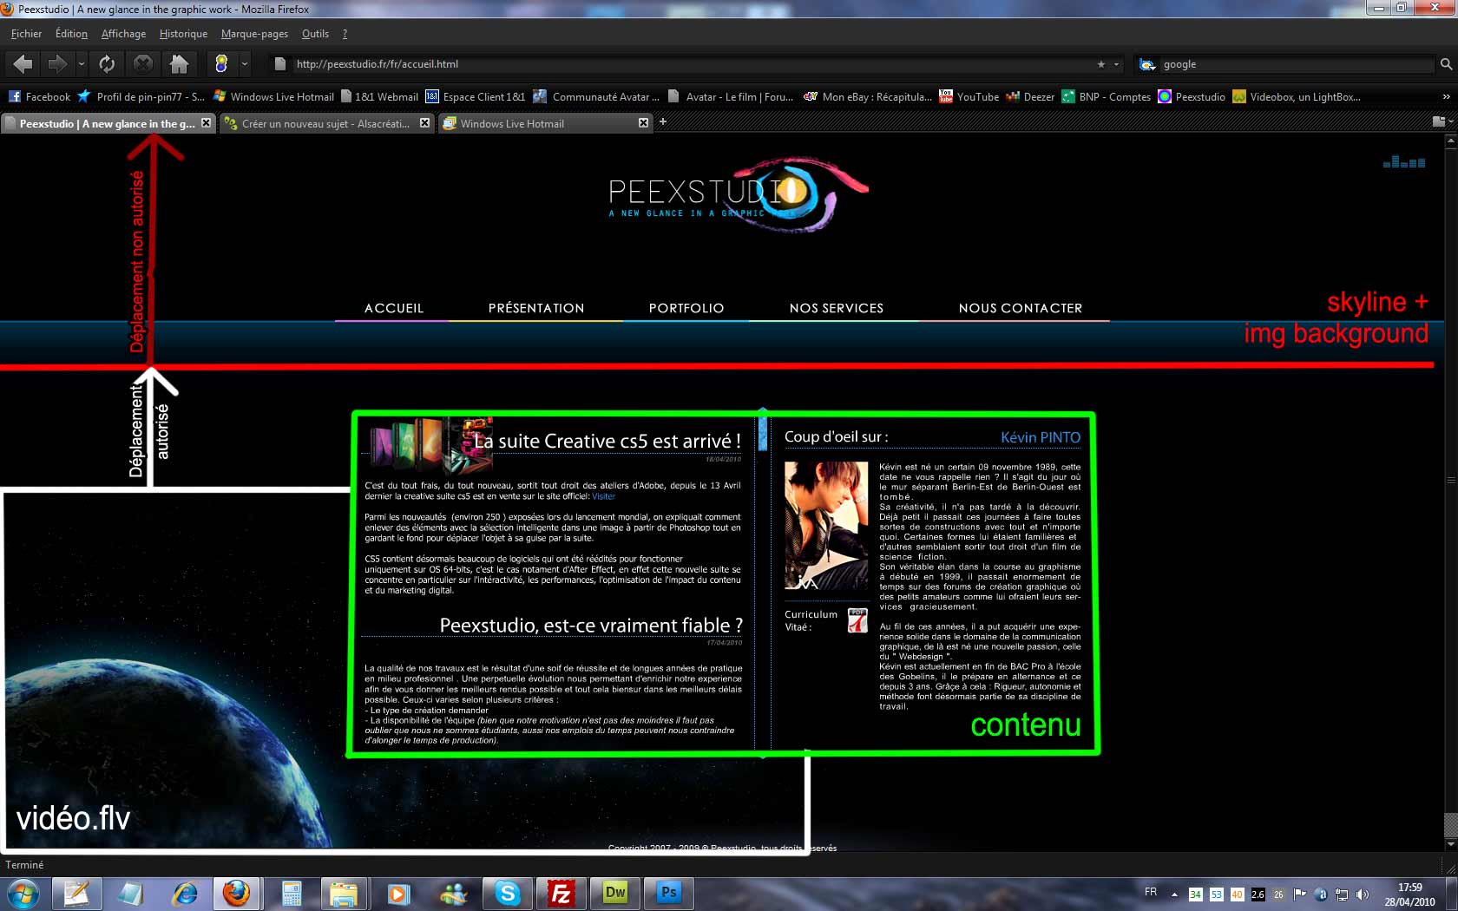Click the Stop loading X icon

143,64
